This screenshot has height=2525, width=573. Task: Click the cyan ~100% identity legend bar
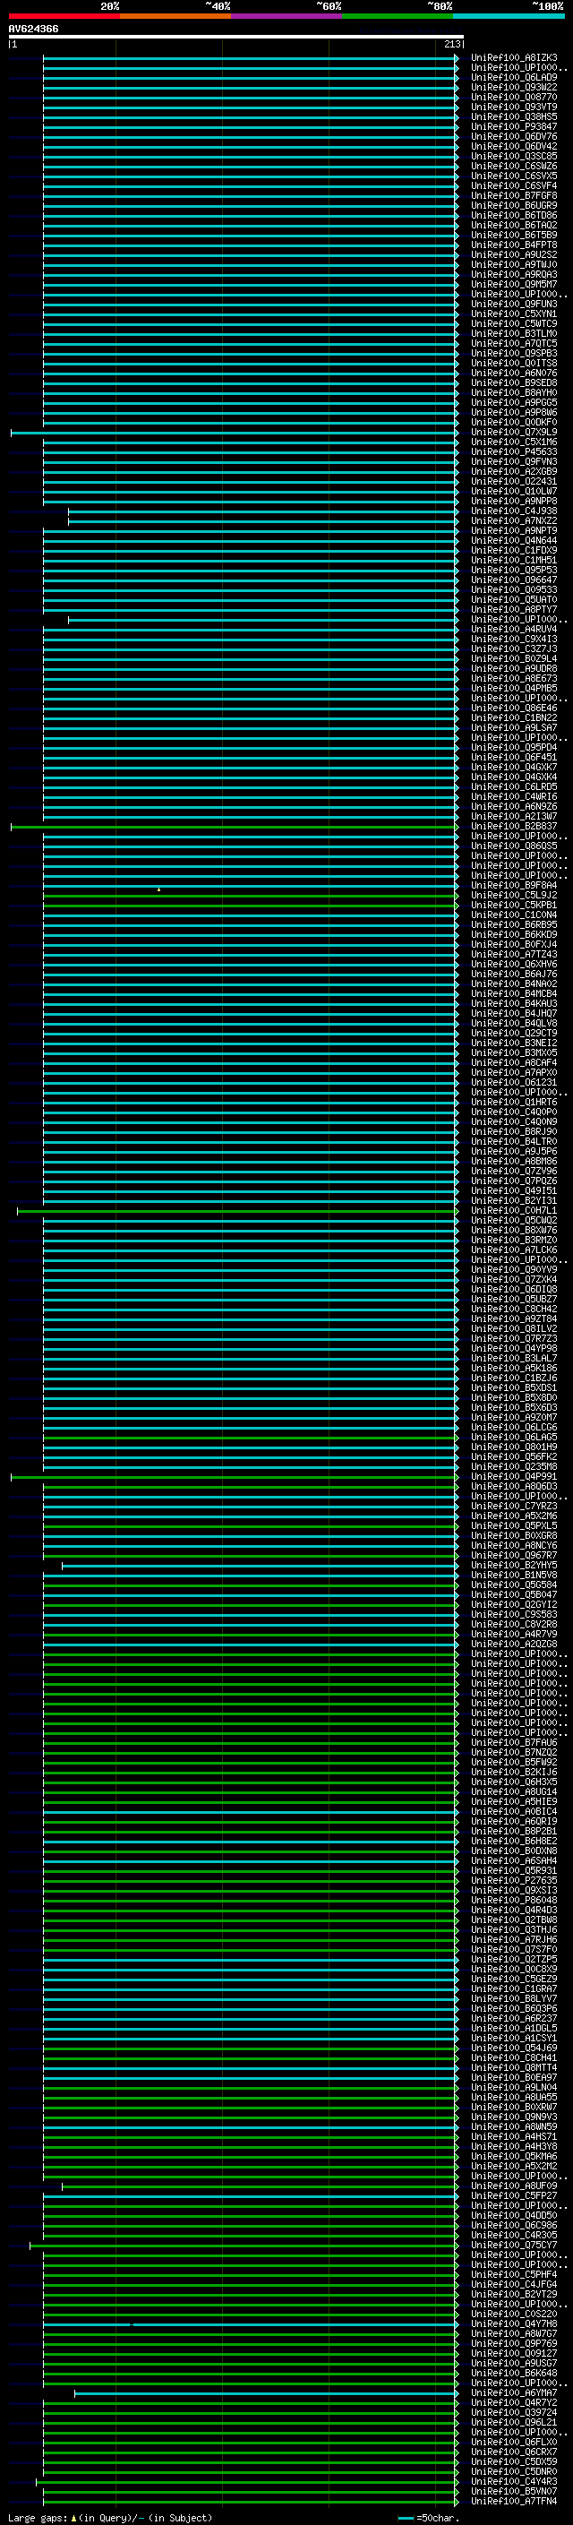pyautogui.click(x=509, y=16)
